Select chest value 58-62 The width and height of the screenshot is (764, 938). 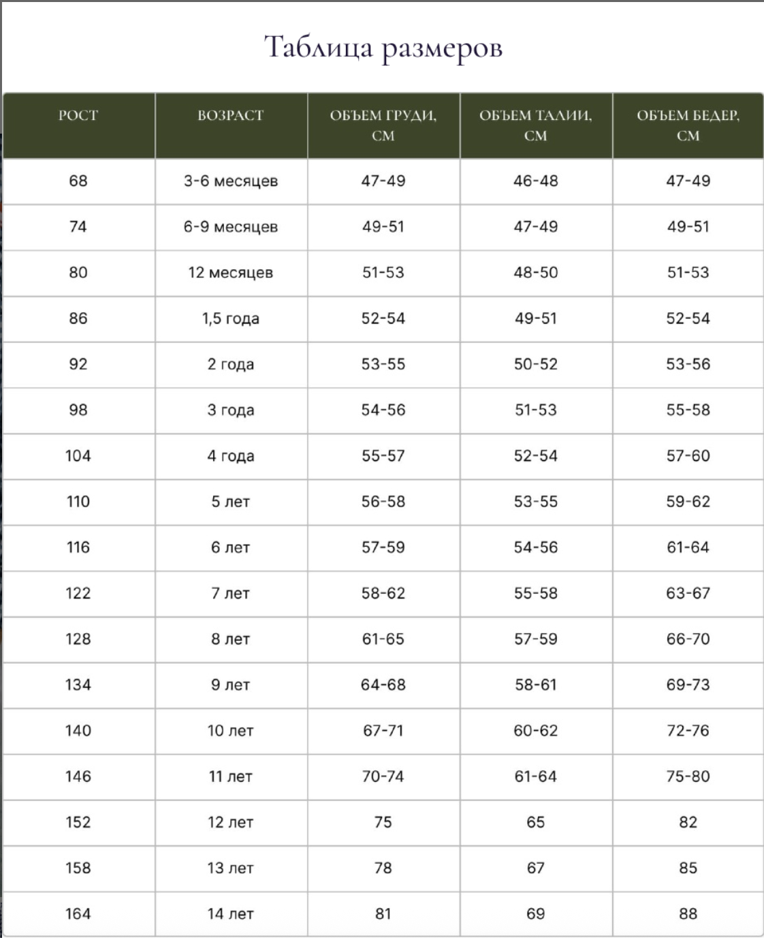[x=383, y=593]
